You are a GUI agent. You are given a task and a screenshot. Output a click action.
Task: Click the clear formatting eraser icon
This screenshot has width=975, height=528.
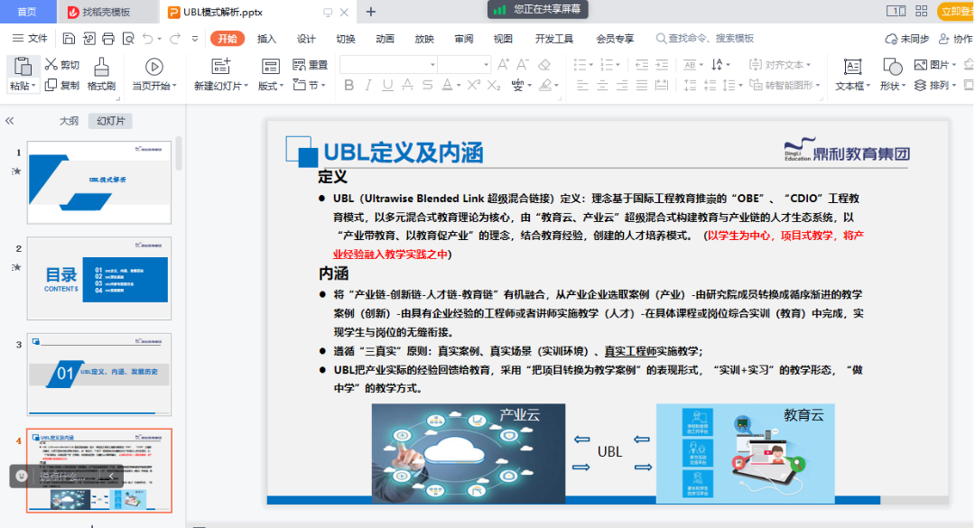pyautogui.click(x=543, y=65)
